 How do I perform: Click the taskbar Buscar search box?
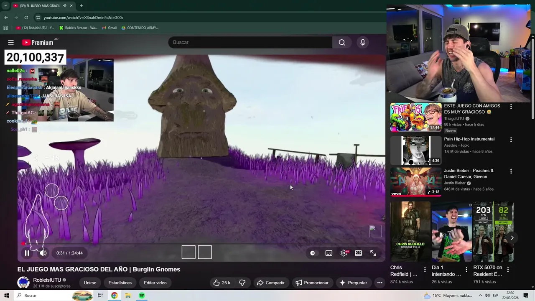point(53,296)
